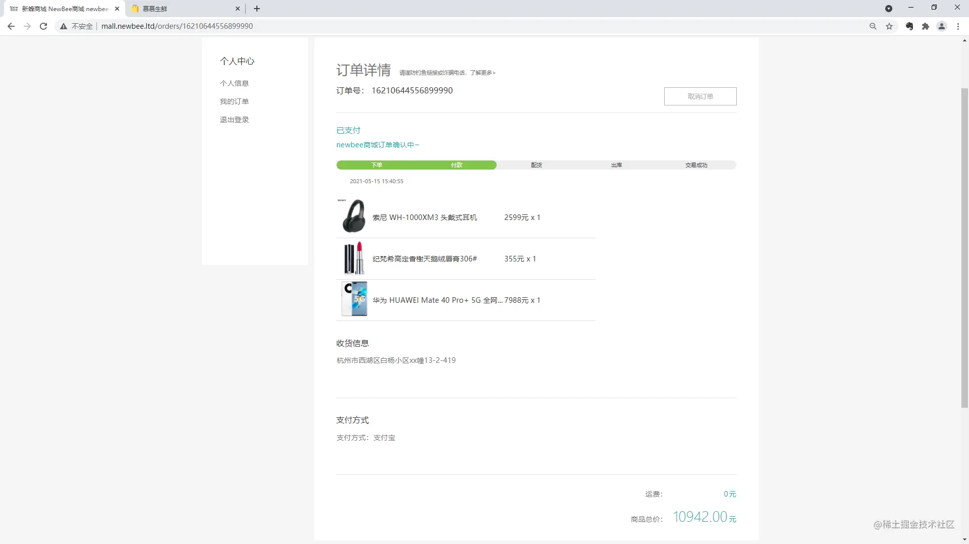Open the Evernote extension icon
The width and height of the screenshot is (969, 544).
tap(909, 26)
